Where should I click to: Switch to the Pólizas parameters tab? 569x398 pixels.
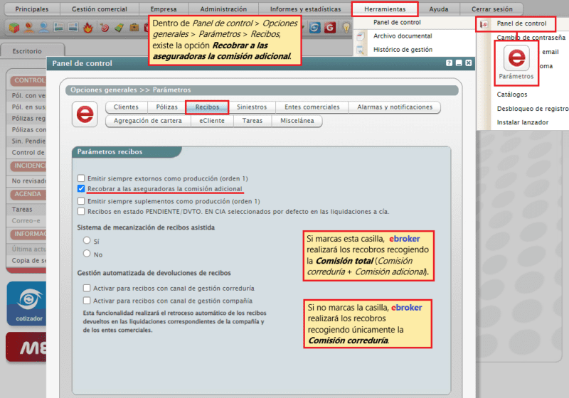coord(167,107)
